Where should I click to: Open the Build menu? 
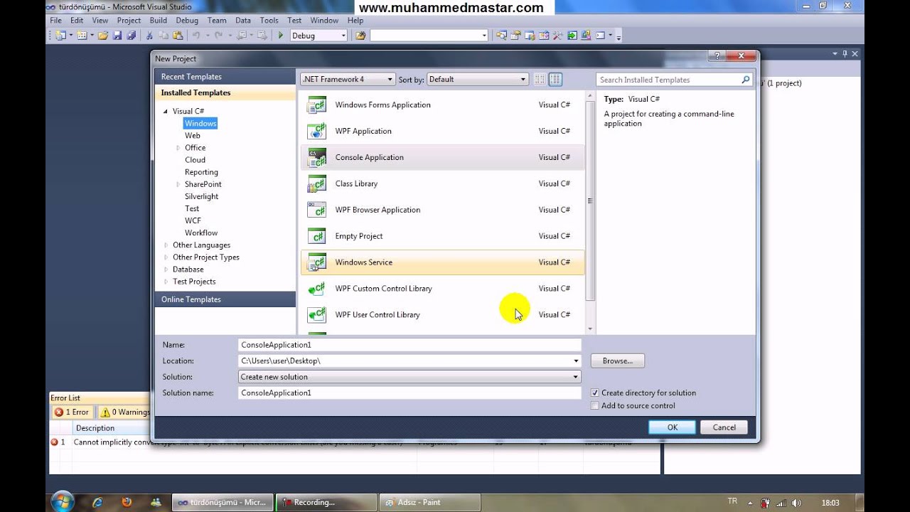pos(159,21)
